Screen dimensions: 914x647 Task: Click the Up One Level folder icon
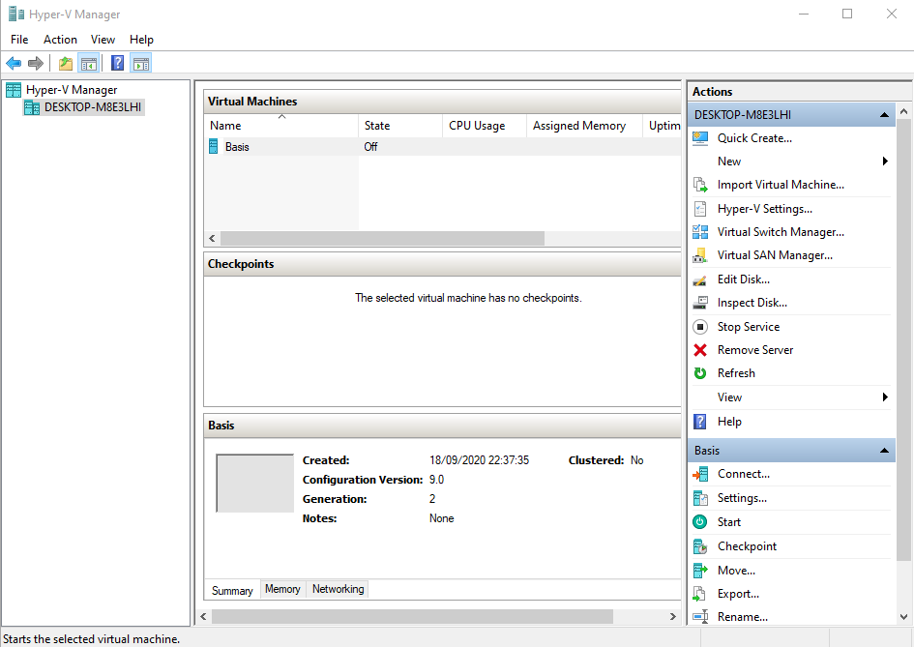tap(66, 63)
